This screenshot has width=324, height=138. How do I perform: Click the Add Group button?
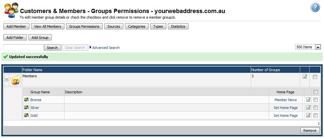pyautogui.click(x=40, y=38)
